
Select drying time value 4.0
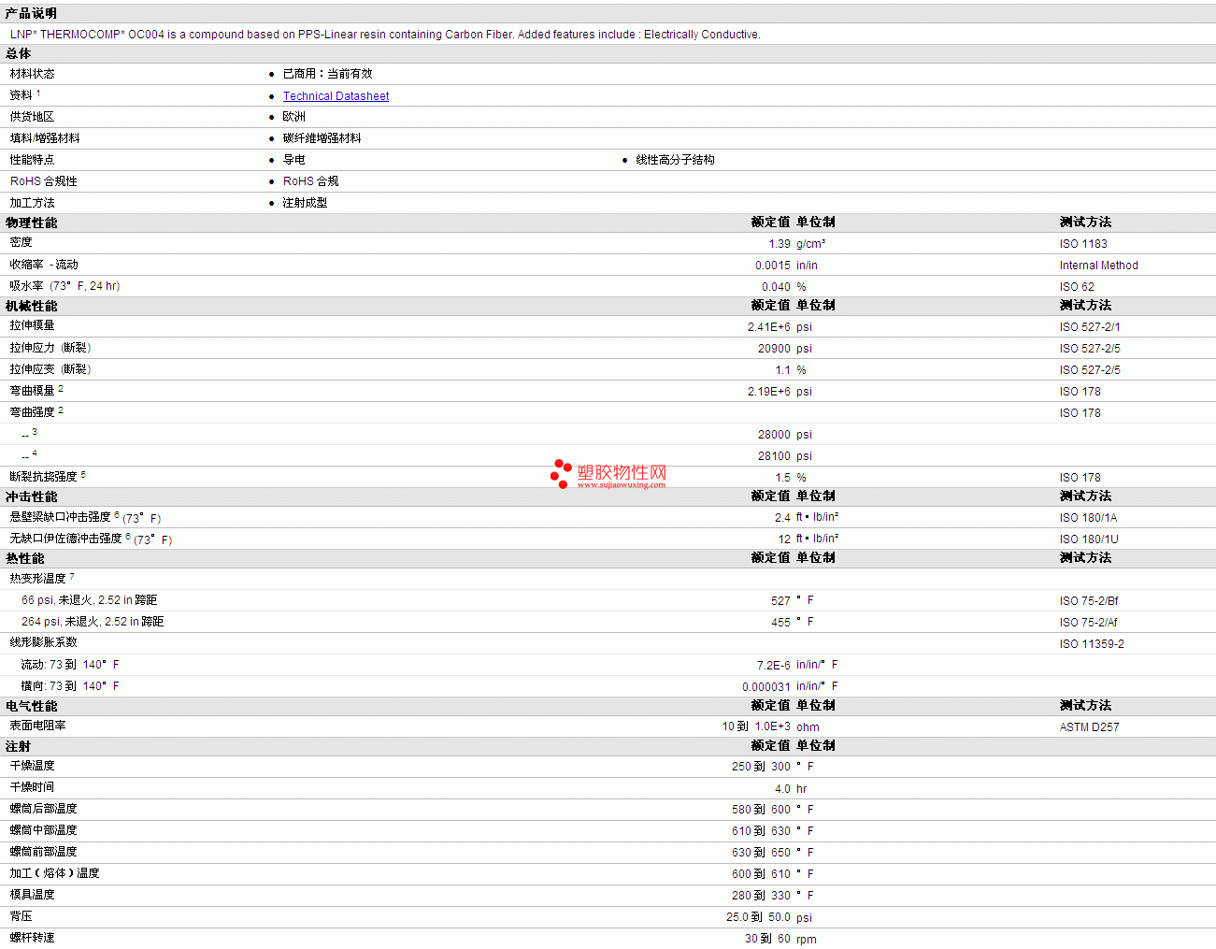(782, 789)
